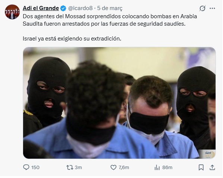223x178 pixels.
Task: Click the 3m reposts count
Action: [x=78, y=167]
